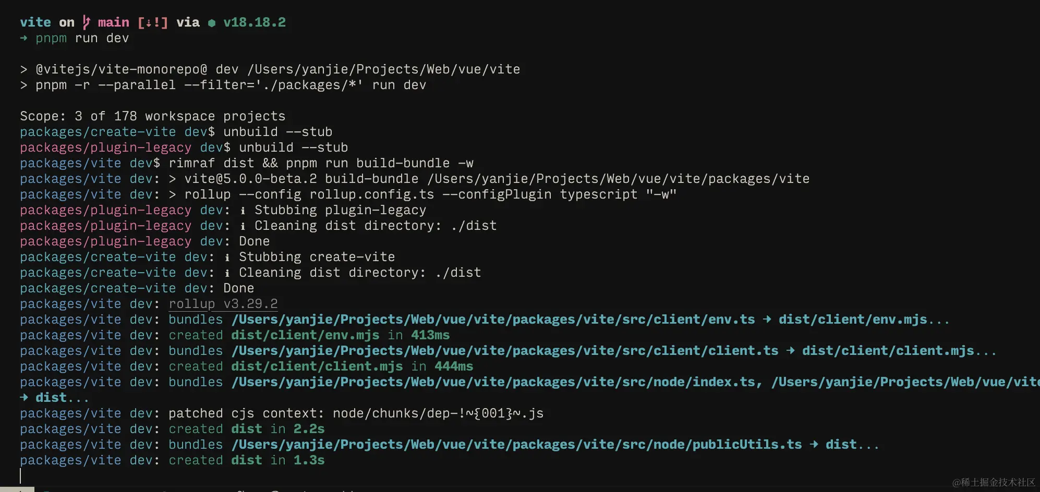1040x492 pixels.
Task: Click the dist/client/client.mjs created output path
Action: pyautogui.click(x=317, y=366)
